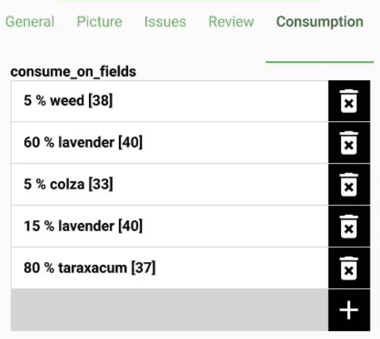Select the Review tab
Viewport: 380px width, 339px height.
tap(232, 22)
